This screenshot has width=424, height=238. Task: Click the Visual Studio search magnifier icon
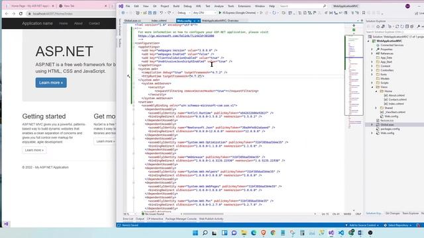[x=325, y=6]
